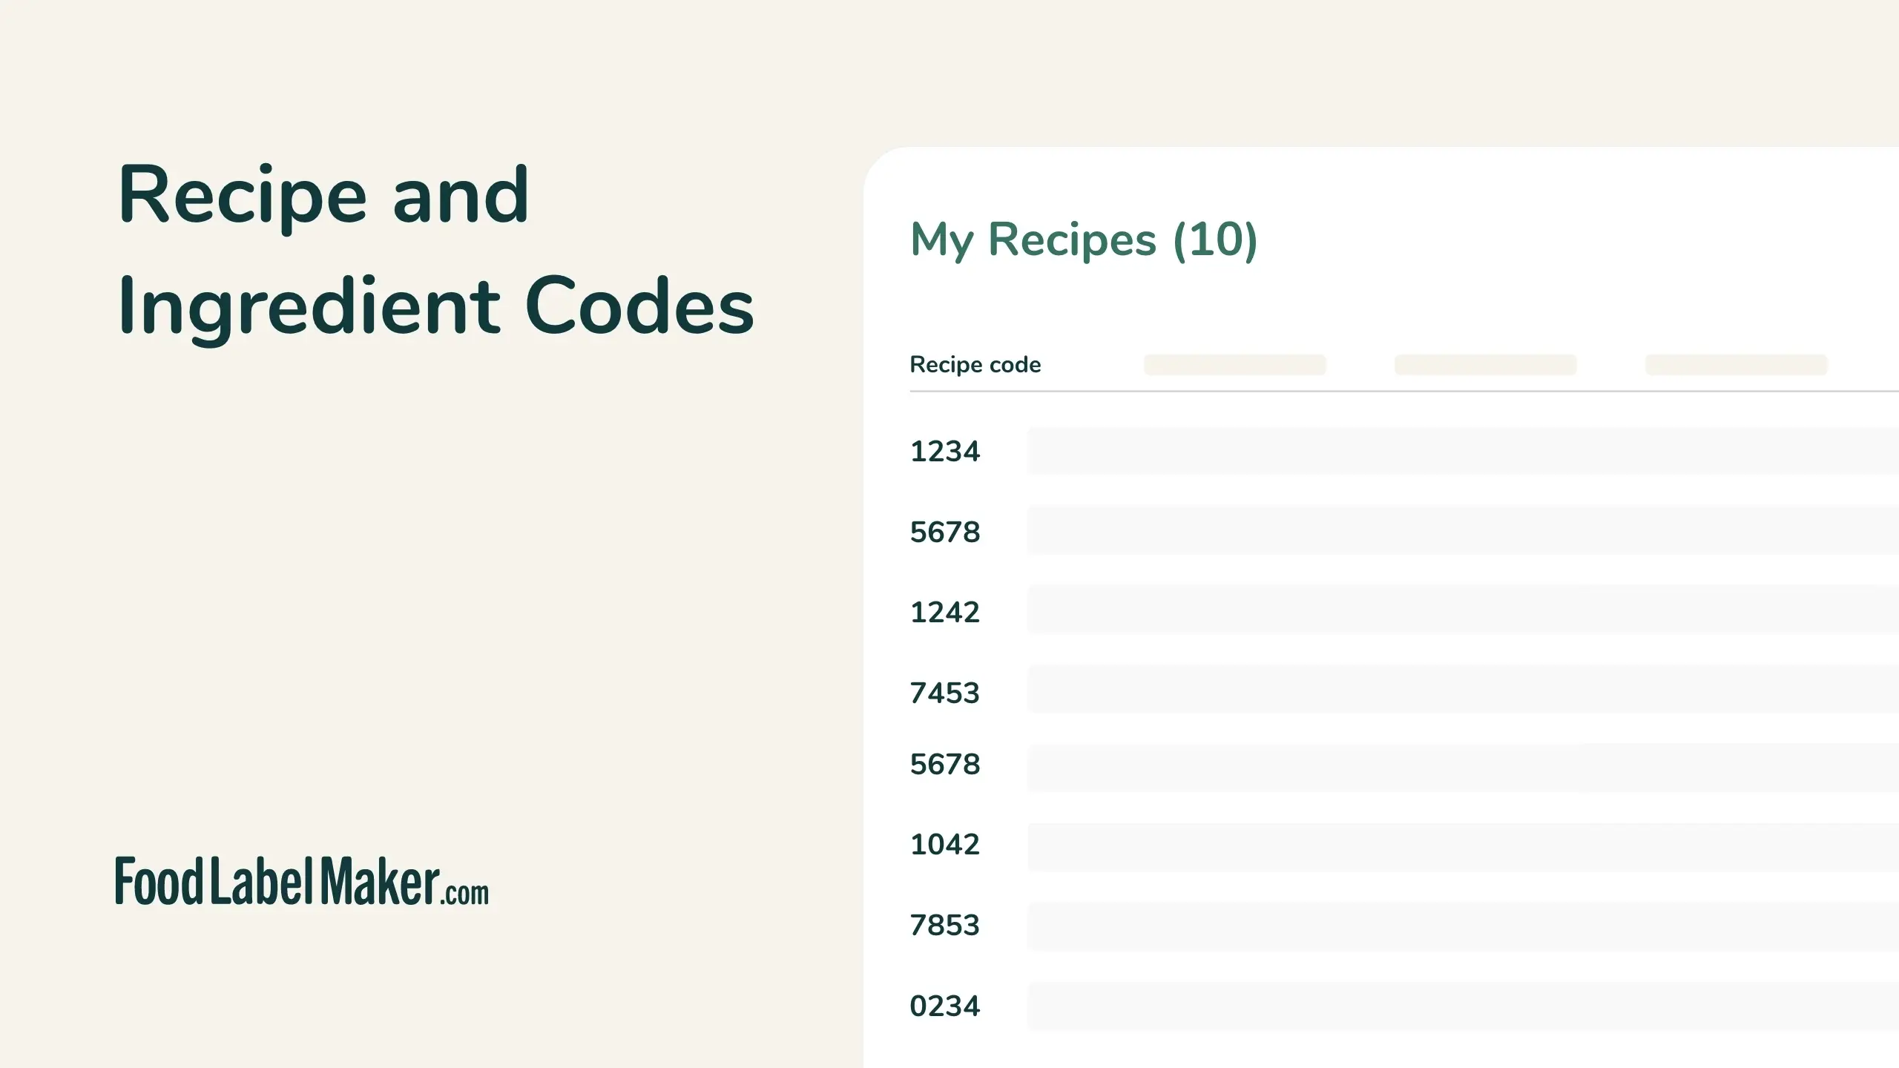Select the rightmost placeholder column header
The height and width of the screenshot is (1068, 1899).
pyautogui.click(x=1736, y=365)
